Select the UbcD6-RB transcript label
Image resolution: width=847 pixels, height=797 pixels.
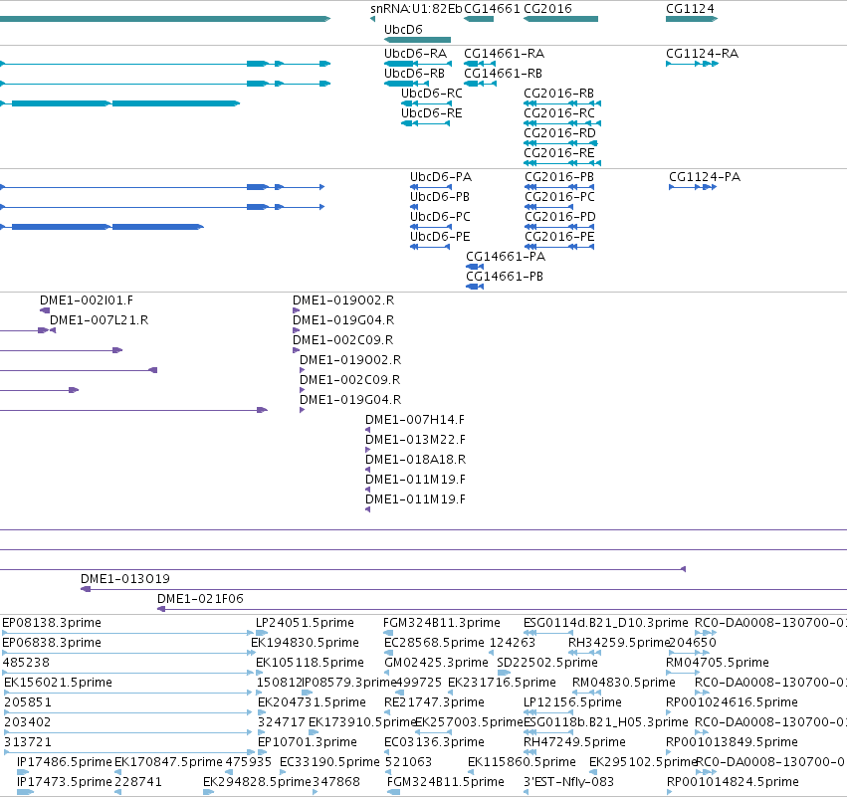[414, 74]
